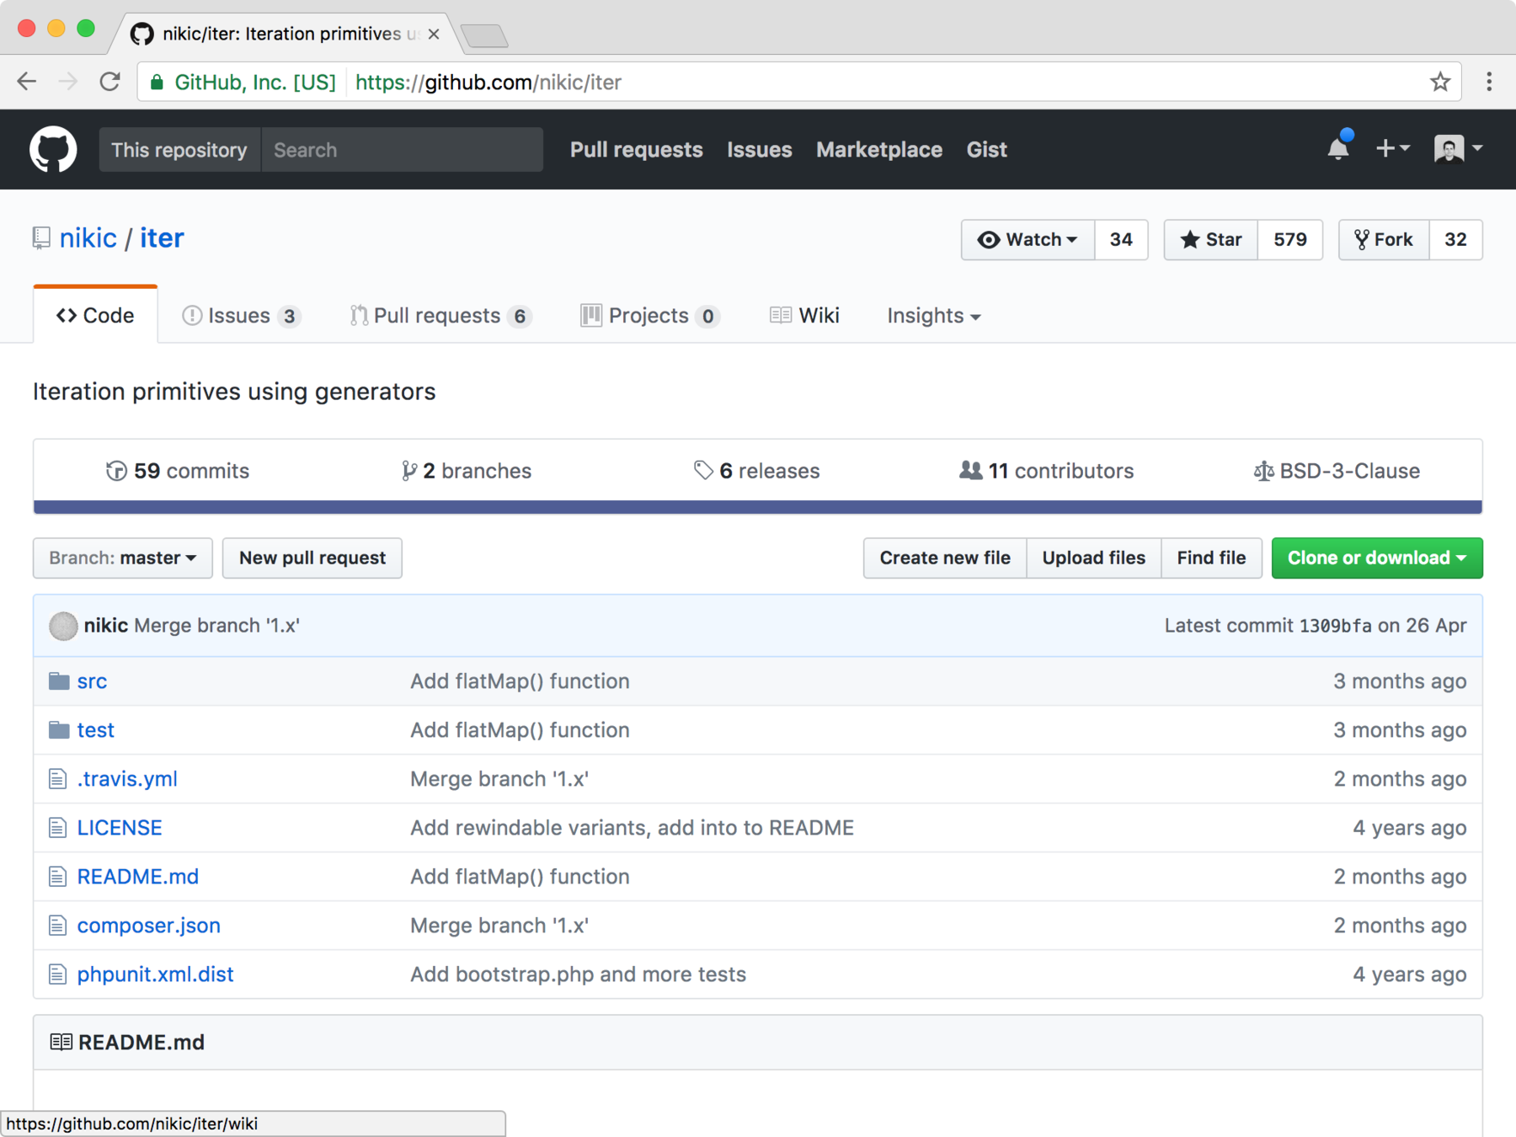Open the phpunit.xml.dist file
1516x1137 pixels.
(x=156, y=974)
